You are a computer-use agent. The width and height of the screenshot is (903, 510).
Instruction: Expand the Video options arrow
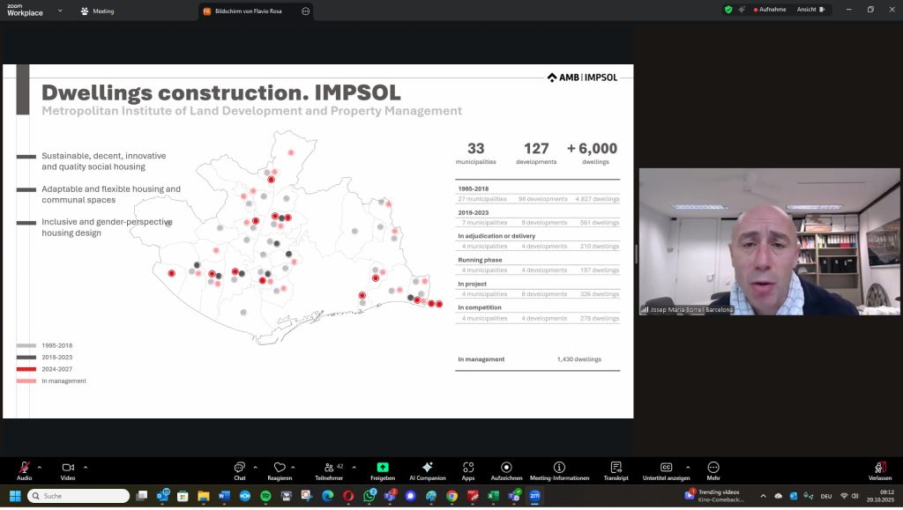[x=86, y=467]
